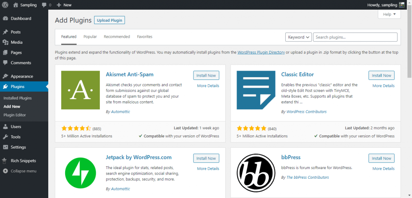Open More Details for Classic Editor
The width and height of the screenshot is (412, 198).
[383, 86]
